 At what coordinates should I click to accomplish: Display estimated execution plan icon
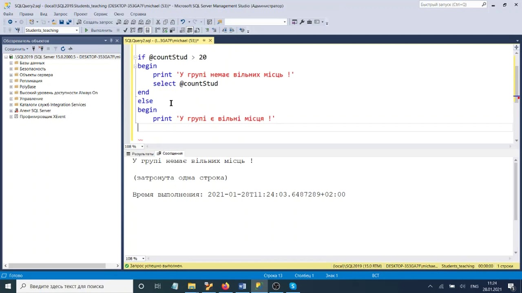[133, 30]
